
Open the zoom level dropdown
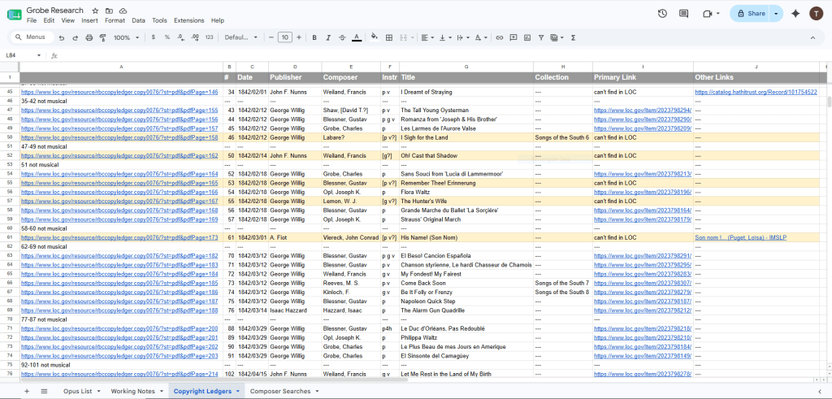(126, 37)
